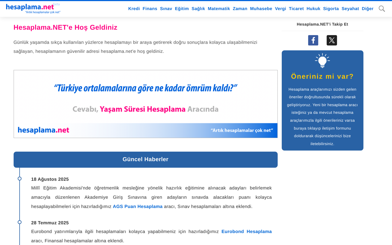Open the Finans menu

point(150,9)
